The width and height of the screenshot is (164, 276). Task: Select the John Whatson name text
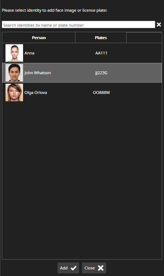point(38,73)
